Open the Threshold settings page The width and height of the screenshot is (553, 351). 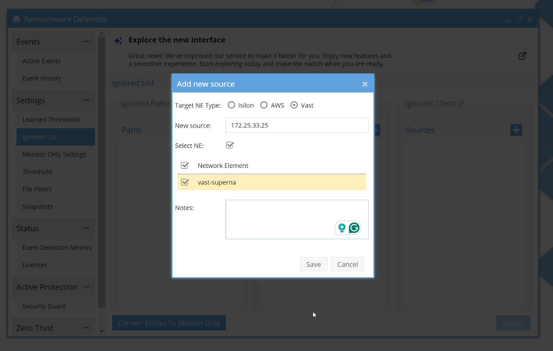pos(56,172)
